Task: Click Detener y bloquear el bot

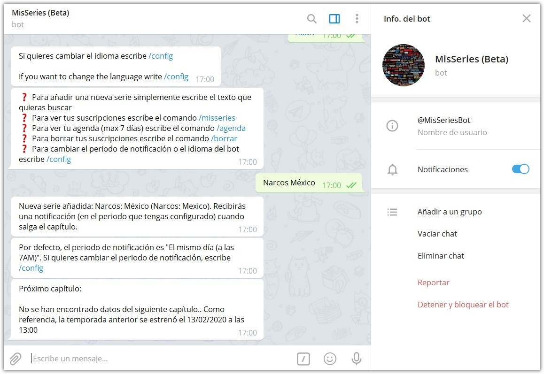Action: tap(463, 304)
